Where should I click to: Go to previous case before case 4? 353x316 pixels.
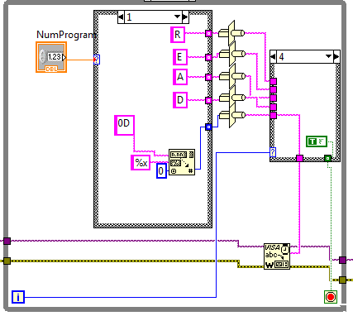click(273, 56)
